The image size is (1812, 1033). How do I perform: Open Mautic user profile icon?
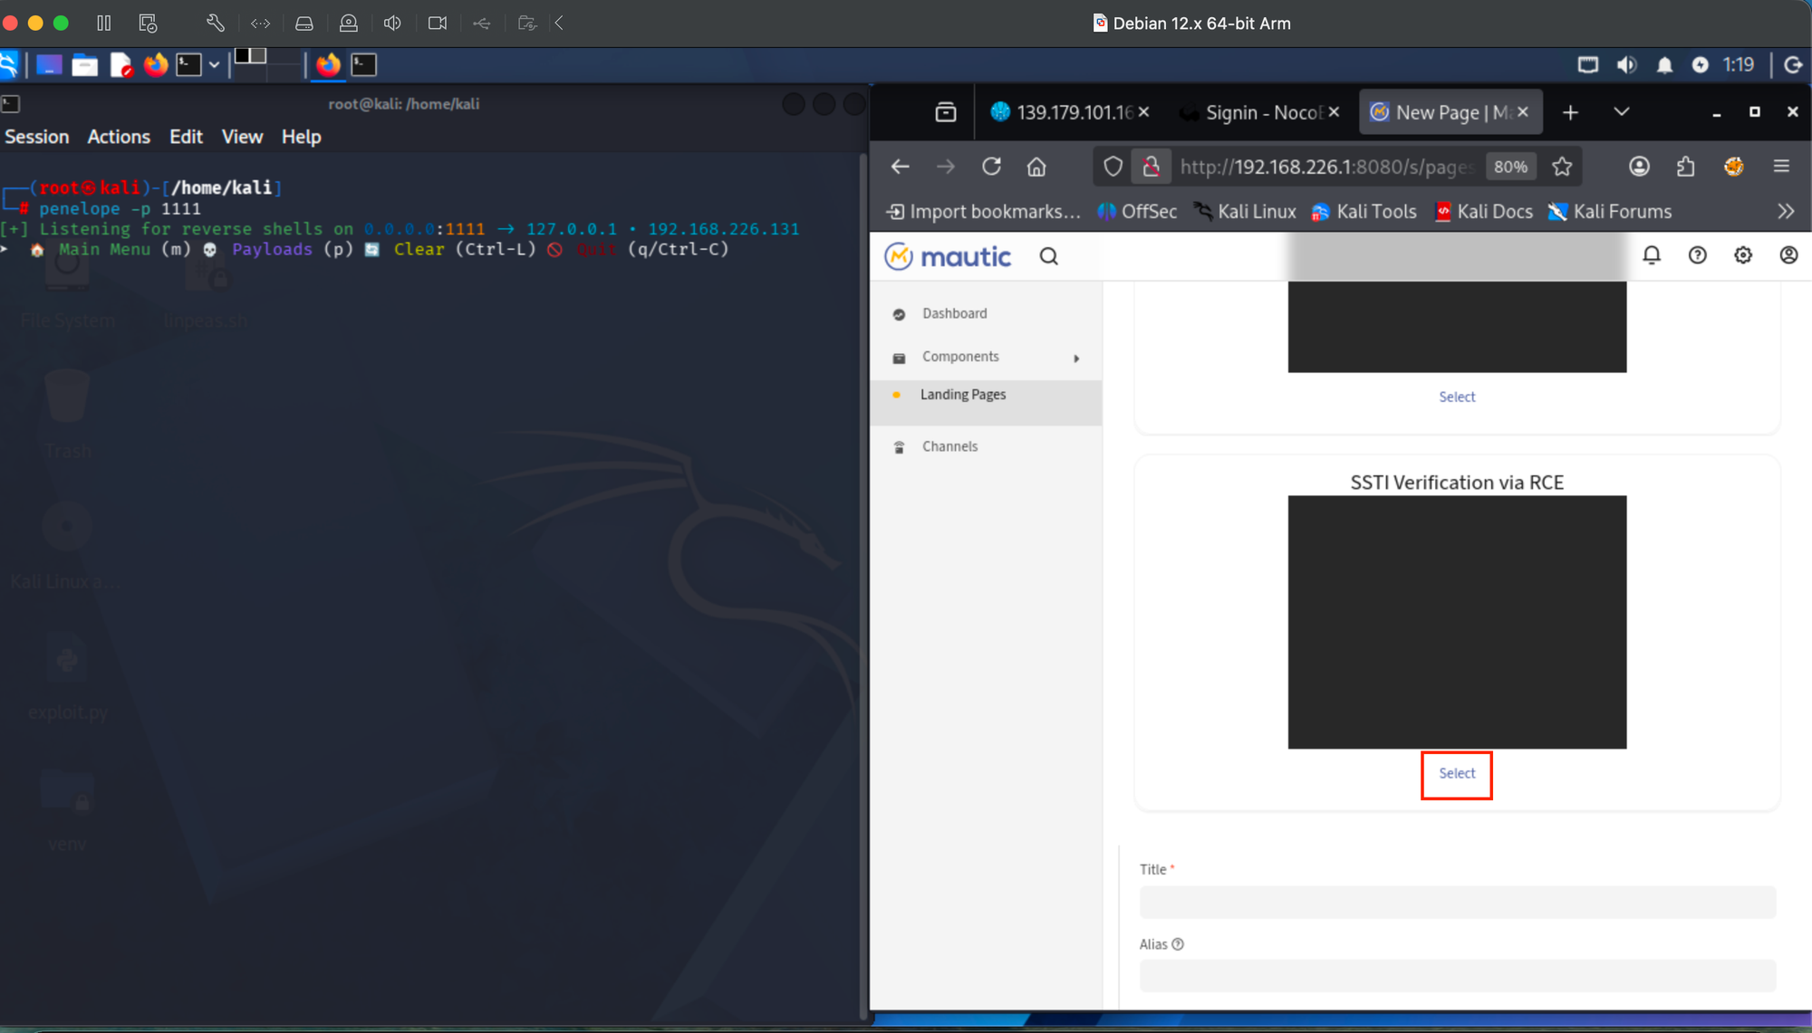click(x=1788, y=255)
